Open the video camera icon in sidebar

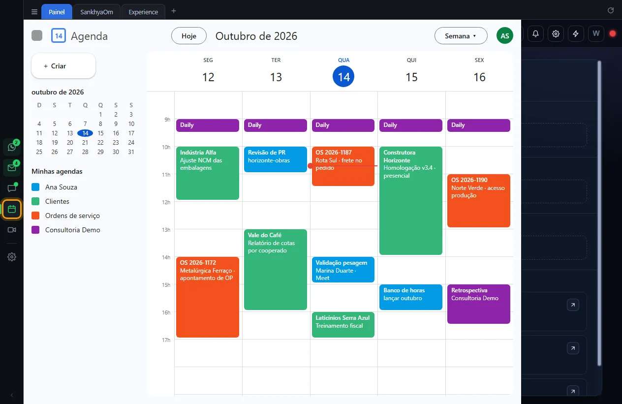[x=12, y=230]
